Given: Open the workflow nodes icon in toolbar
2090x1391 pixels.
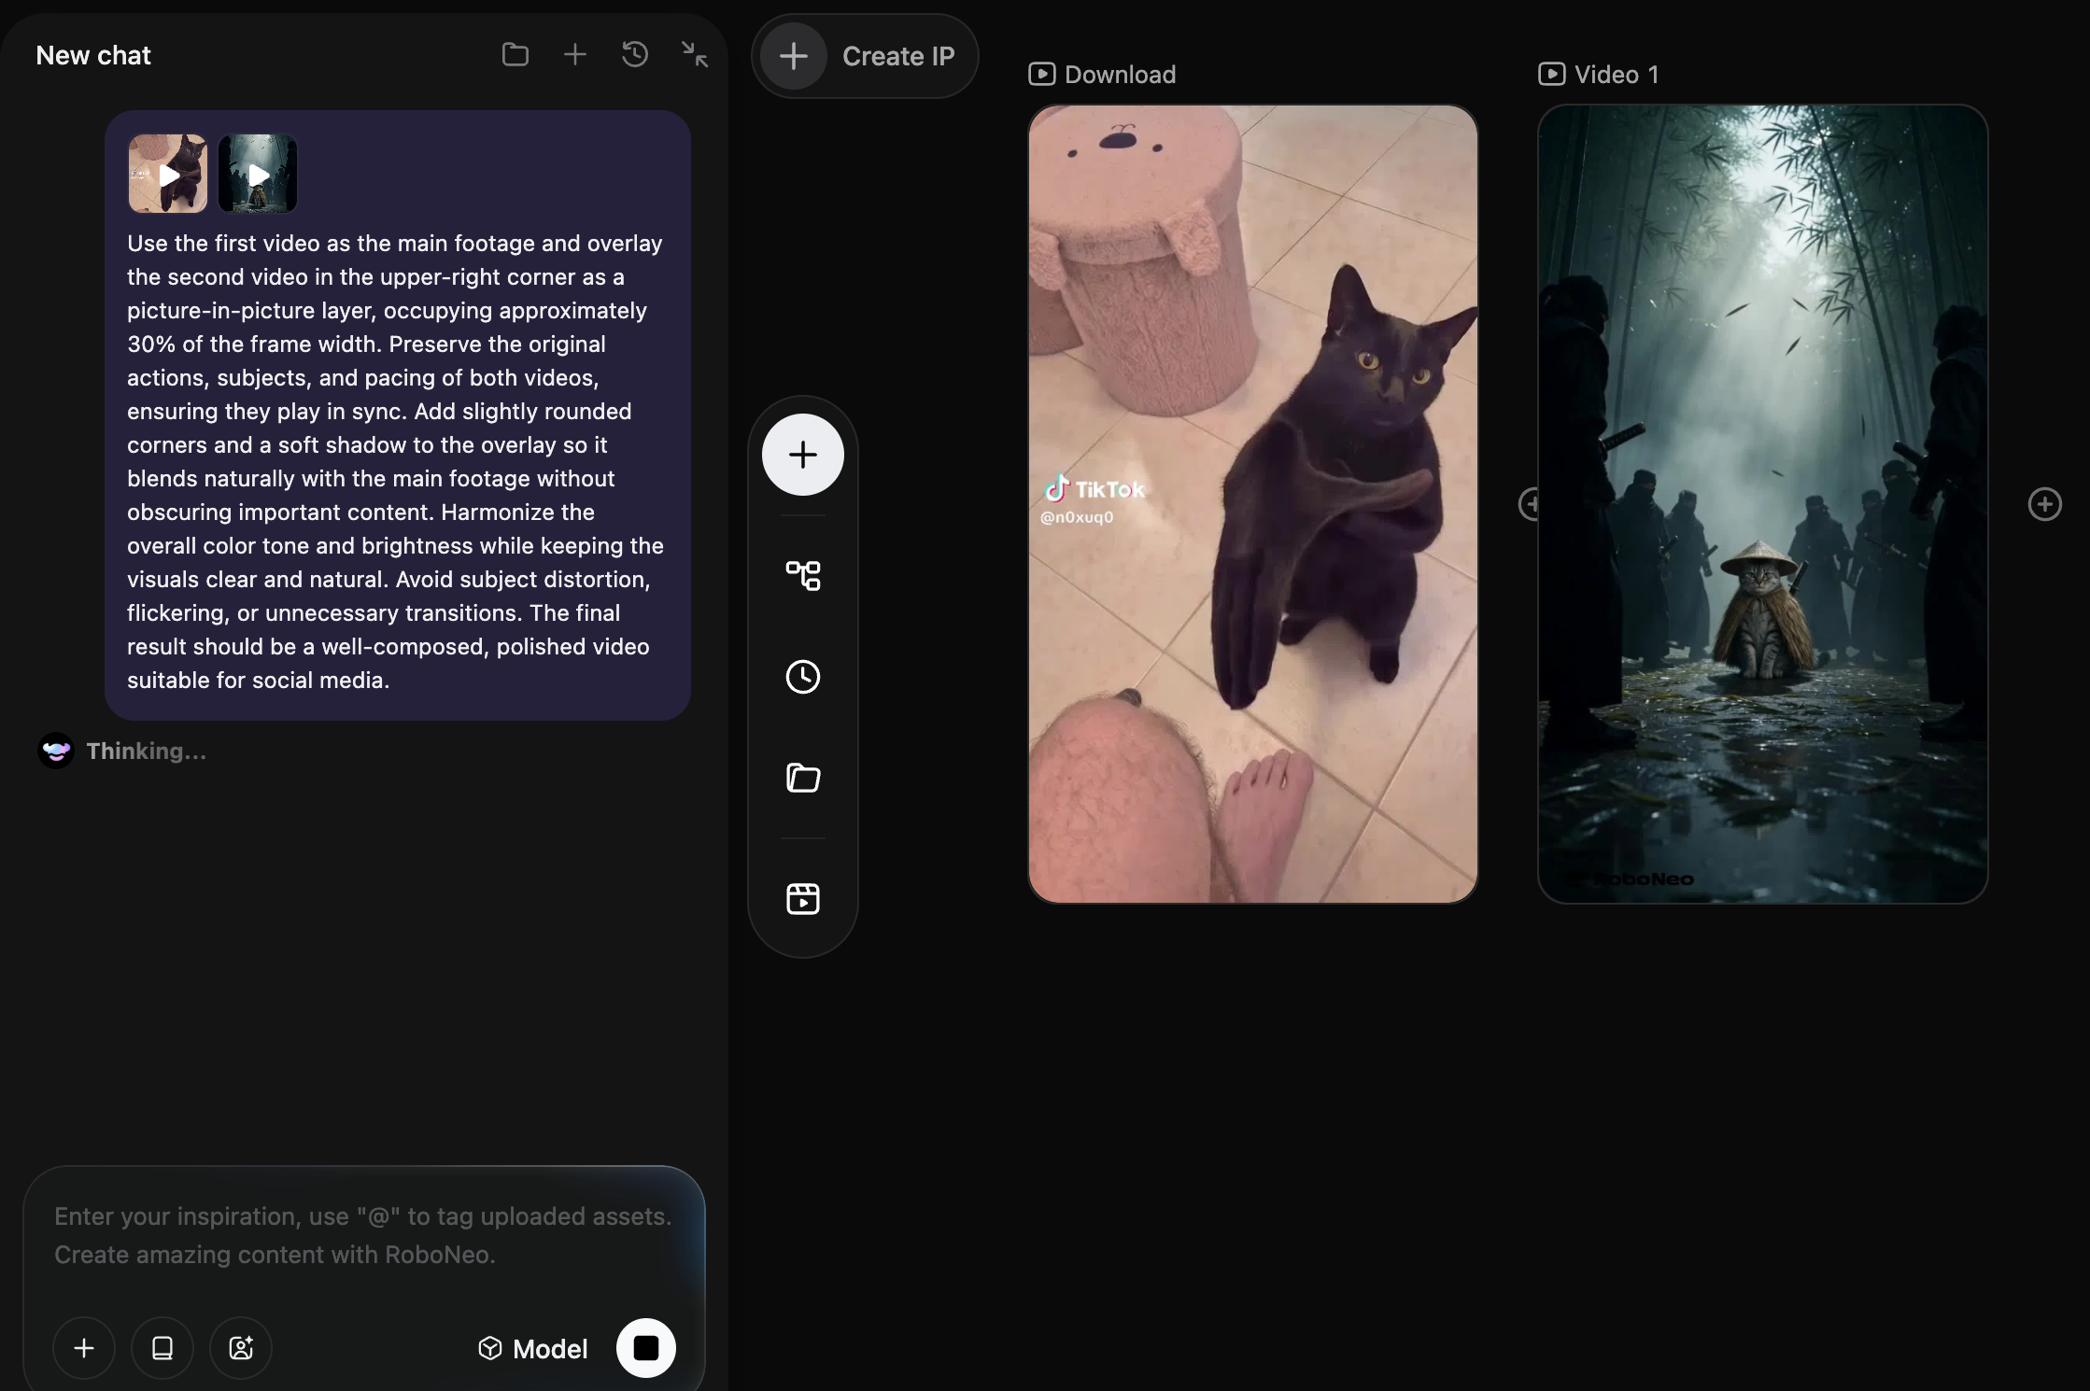Looking at the screenshot, I should (x=803, y=575).
